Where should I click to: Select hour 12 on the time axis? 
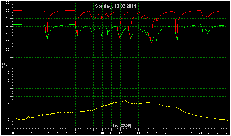(120, 133)
